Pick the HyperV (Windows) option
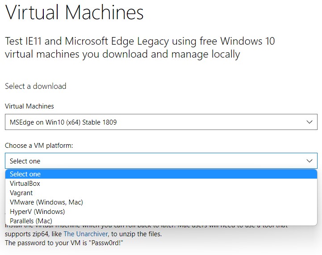This screenshot has width=322, height=255. 161,212
